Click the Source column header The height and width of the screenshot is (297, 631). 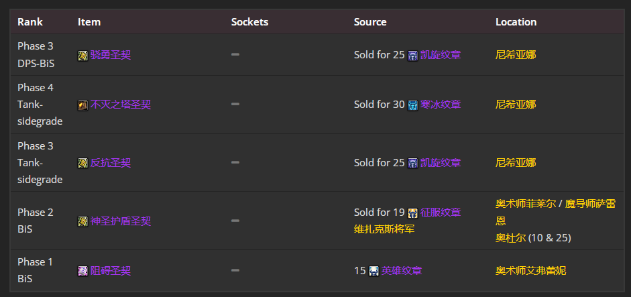pyautogui.click(x=370, y=22)
